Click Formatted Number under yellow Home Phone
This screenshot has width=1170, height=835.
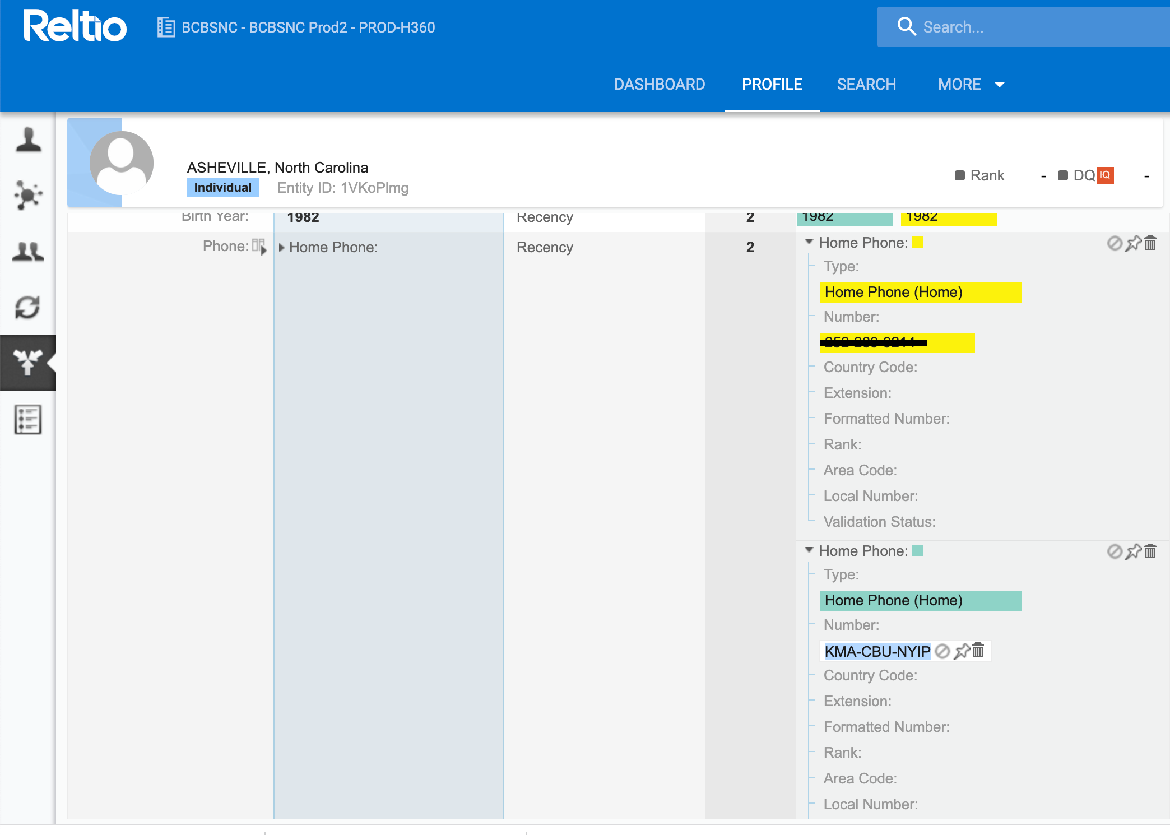pos(886,419)
